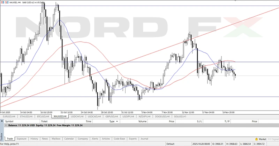Open the USDCHF,H4 chart tab
The width and height of the screenshot is (279, 146).
[77, 116]
